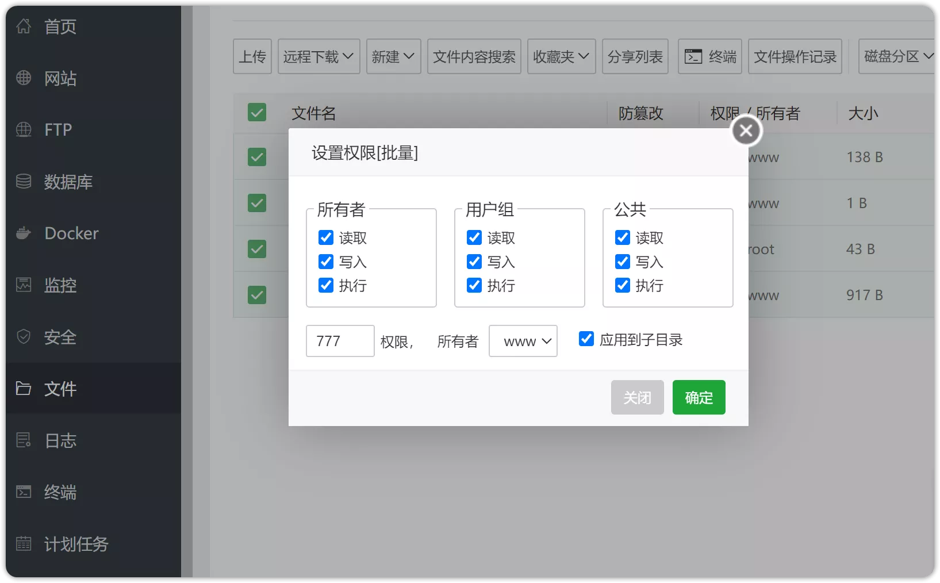Viewport: 940px width, 583px height.
Task: Click the FTP globe icon
Action: (24, 130)
